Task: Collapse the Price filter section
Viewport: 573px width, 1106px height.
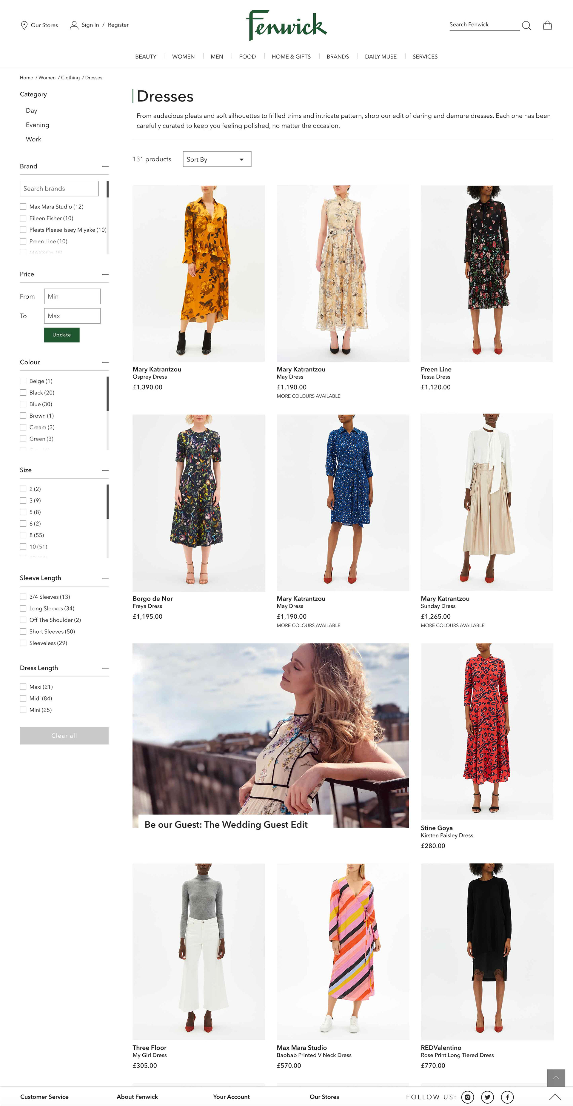Action: click(x=105, y=274)
